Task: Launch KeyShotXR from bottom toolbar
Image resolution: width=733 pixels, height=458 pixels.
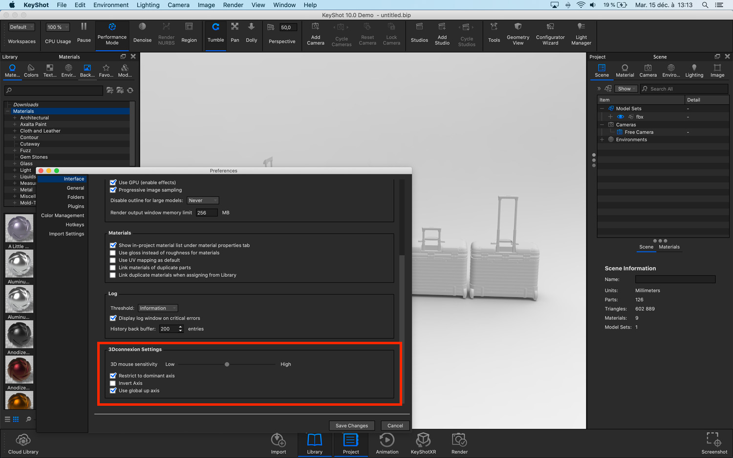Action: [423, 443]
